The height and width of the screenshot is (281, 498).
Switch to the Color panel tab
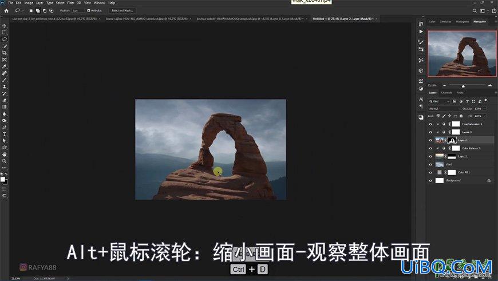click(x=432, y=22)
